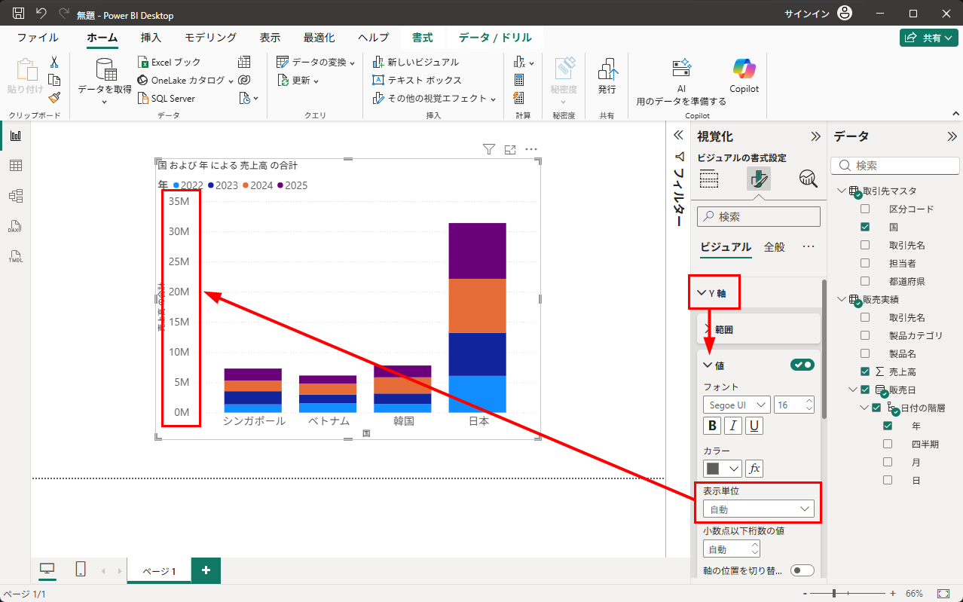Screen dimensions: 963x602
Task: Check the 都道府県 field checkbox
Action: (865, 281)
